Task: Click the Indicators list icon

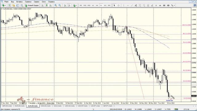Action: pyautogui.click(x=74, y=6)
